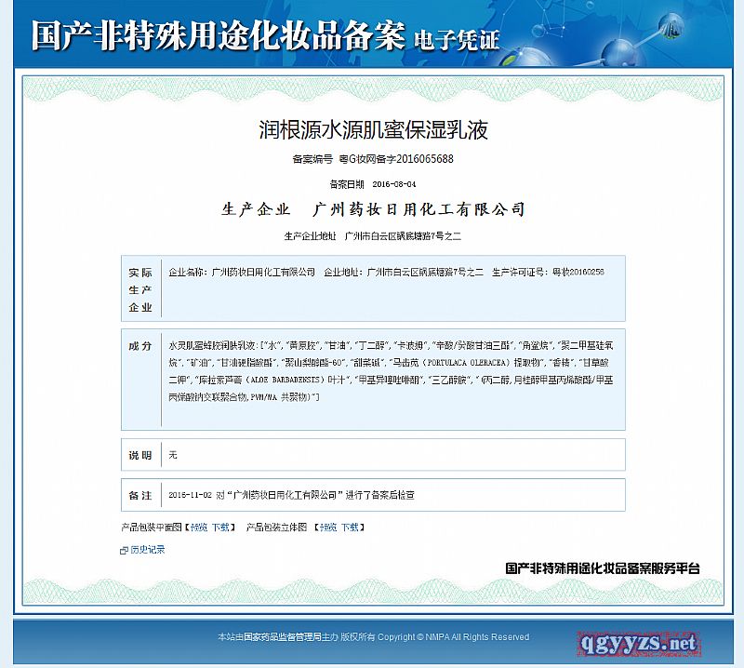
Task: Download the 产品包装立体图 file
Action: click(349, 527)
